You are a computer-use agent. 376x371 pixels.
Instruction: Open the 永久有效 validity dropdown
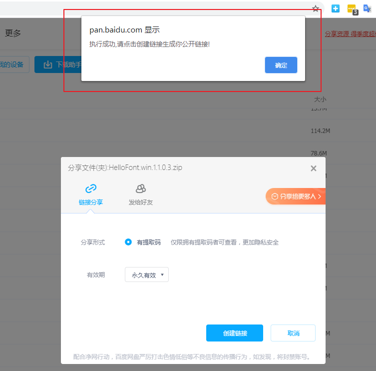point(147,274)
